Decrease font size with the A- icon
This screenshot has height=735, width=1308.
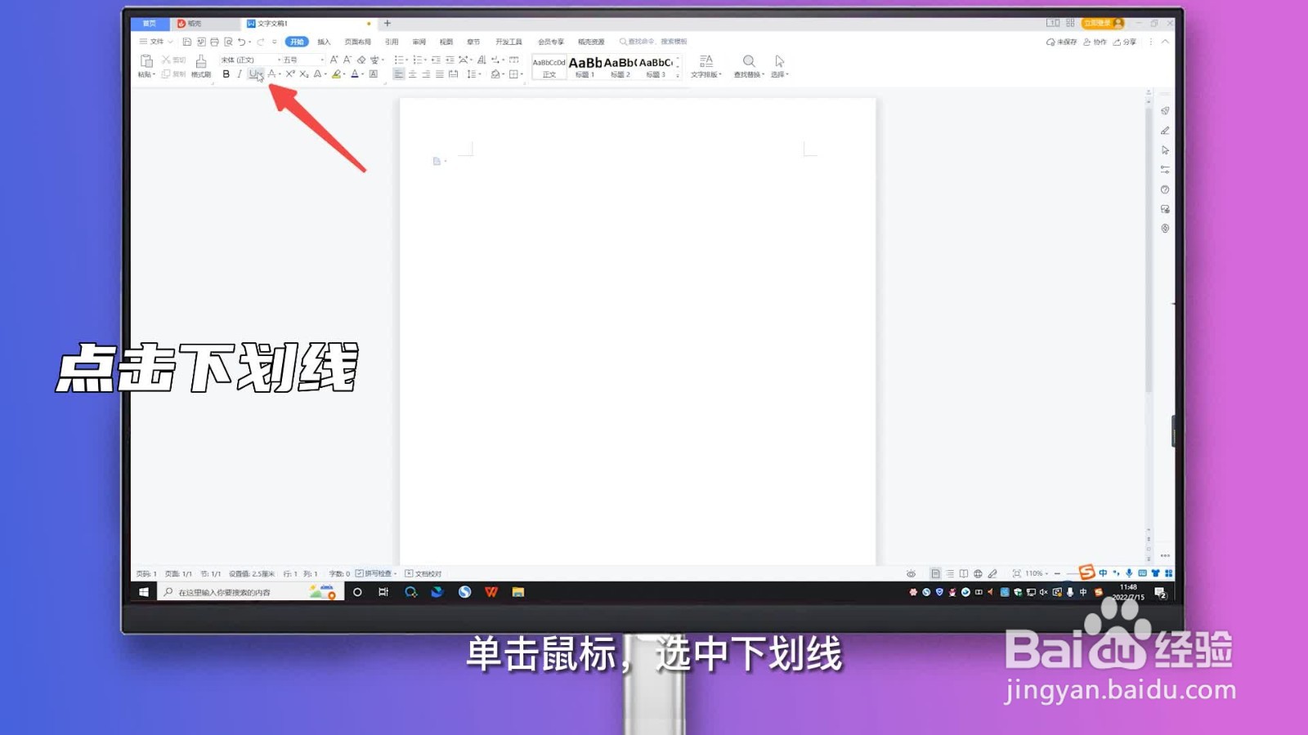click(347, 60)
